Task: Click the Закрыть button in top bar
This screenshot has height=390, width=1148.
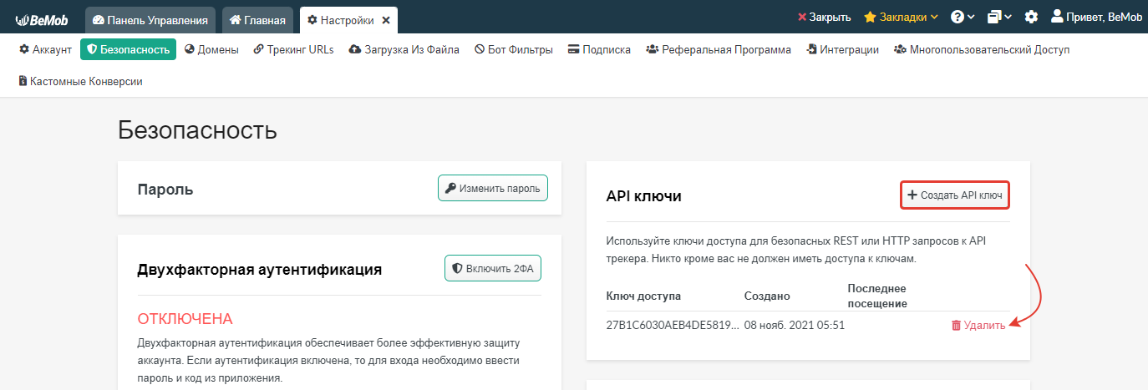Action: click(824, 17)
